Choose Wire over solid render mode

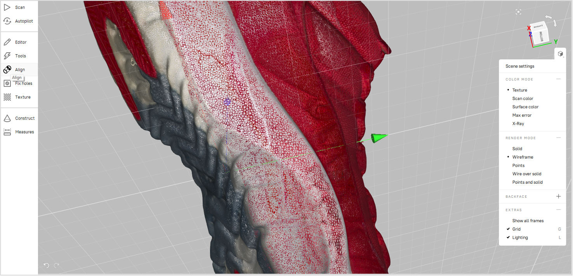pyautogui.click(x=526, y=174)
